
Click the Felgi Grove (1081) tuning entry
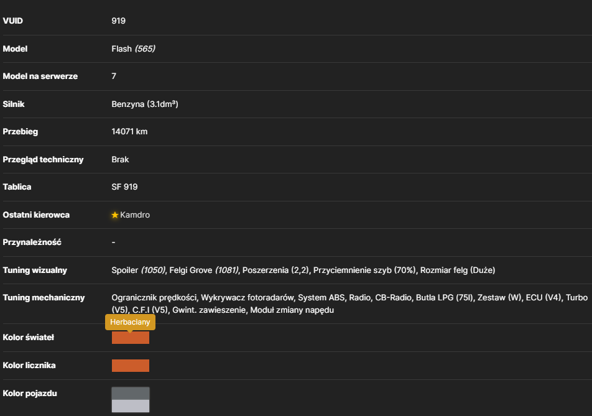click(204, 270)
